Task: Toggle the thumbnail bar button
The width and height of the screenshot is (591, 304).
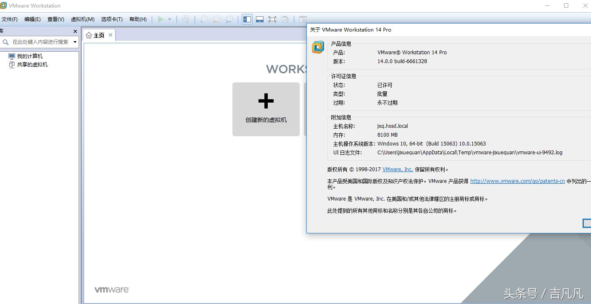Action: click(x=259, y=19)
